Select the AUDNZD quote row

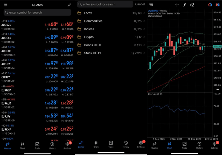[x=37, y=25]
